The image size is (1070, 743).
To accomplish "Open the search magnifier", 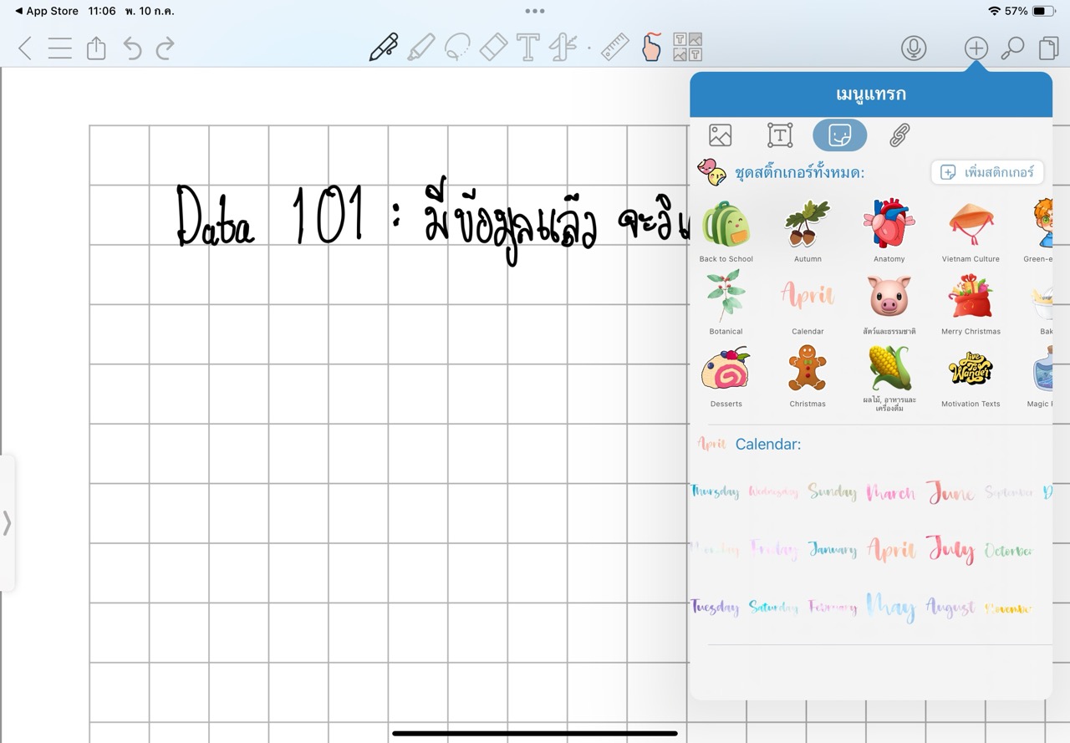I will coord(1012,48).
